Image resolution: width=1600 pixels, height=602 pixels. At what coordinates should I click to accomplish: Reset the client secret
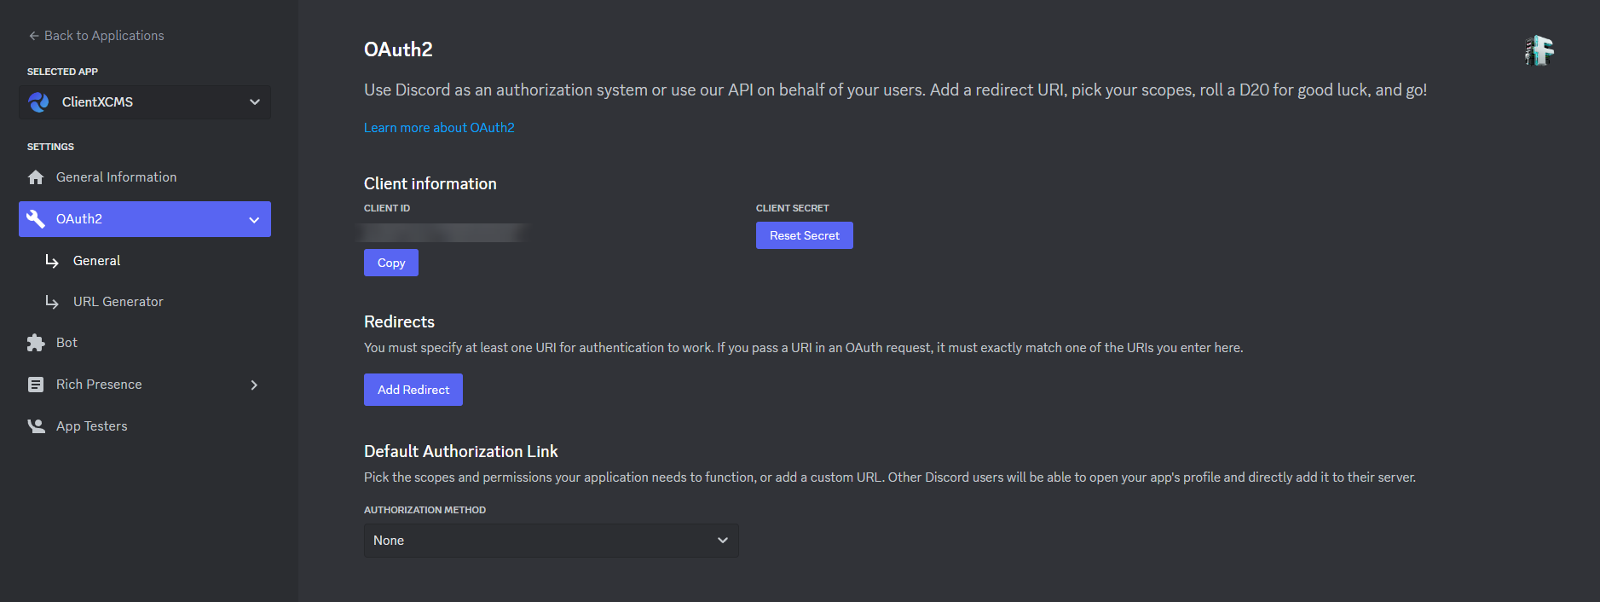(x=804, y=234)
